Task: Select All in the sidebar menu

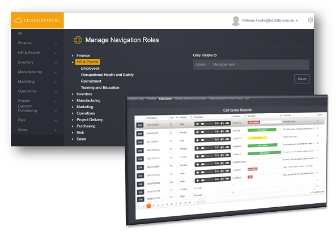Action: coord(20,33)
